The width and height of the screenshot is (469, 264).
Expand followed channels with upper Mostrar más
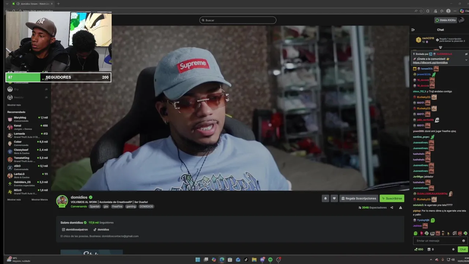pyautogui.click(x=14, y=105)
